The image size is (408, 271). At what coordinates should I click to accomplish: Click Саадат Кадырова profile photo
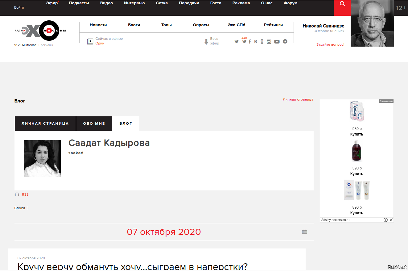click(x=42, y=159)
